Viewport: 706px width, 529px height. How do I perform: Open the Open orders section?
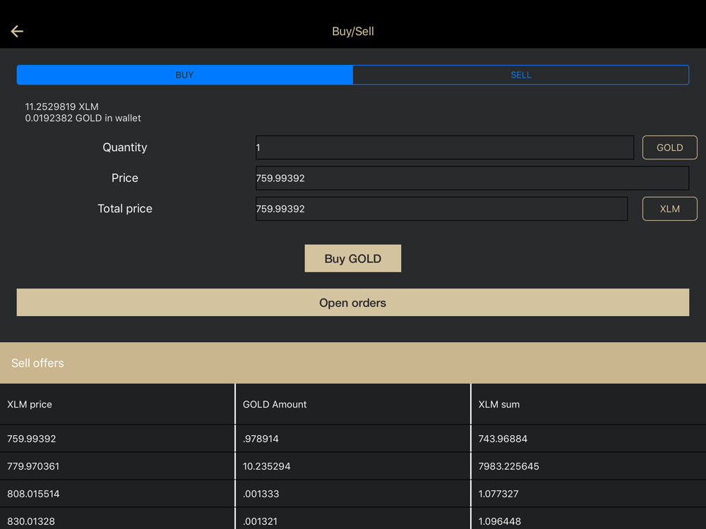point(352,303)
